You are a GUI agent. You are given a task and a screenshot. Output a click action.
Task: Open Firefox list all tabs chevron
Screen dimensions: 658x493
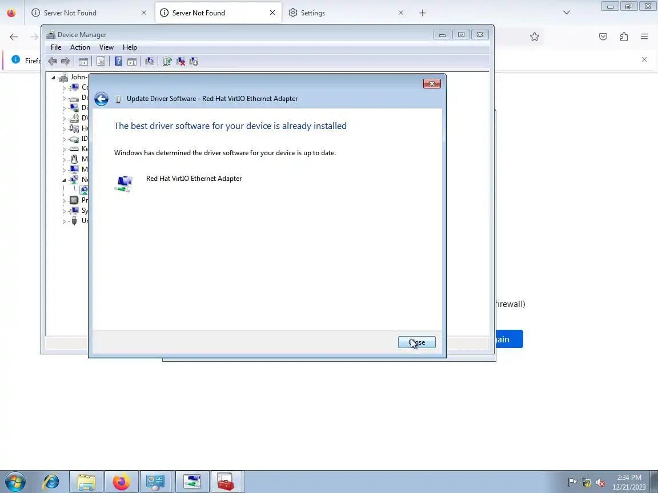[x=567, y=13]
